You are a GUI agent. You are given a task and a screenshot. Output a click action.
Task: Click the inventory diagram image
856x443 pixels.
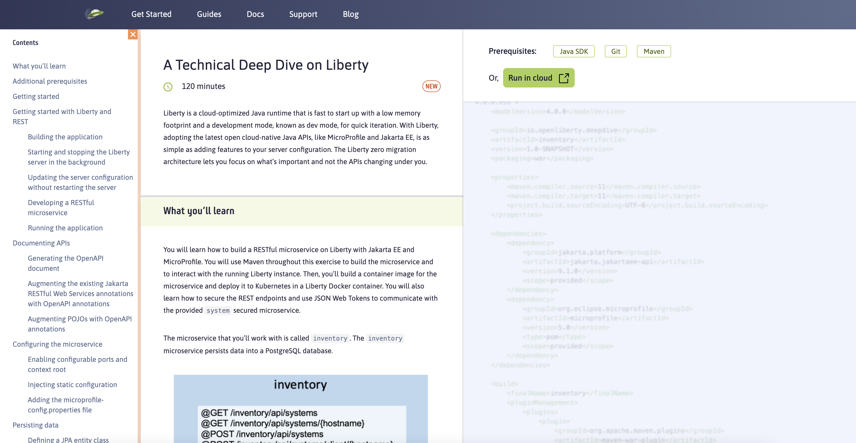pos(301,408)
